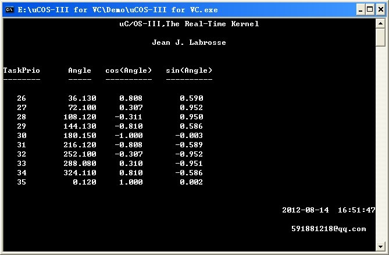Click sine value 0.590

click(x=191, y=98)
